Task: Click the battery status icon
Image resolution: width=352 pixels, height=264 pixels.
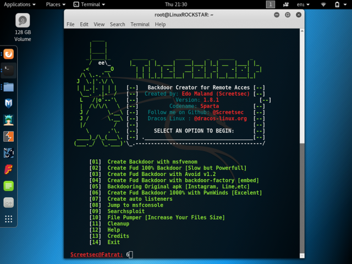Action: (337, 4)
